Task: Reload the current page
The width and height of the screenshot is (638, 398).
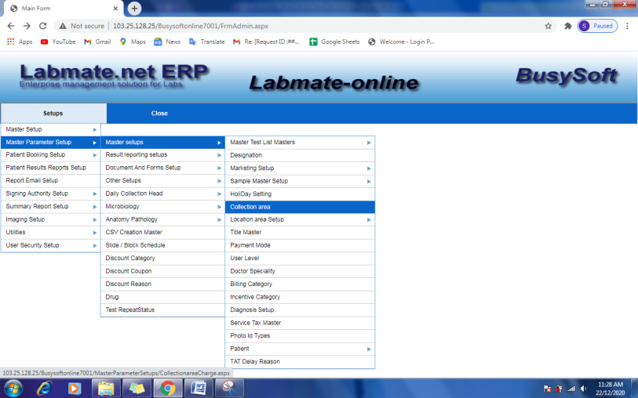Action: tap(42, 26)
